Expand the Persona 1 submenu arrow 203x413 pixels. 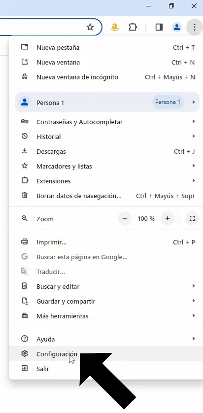point(194,102)
